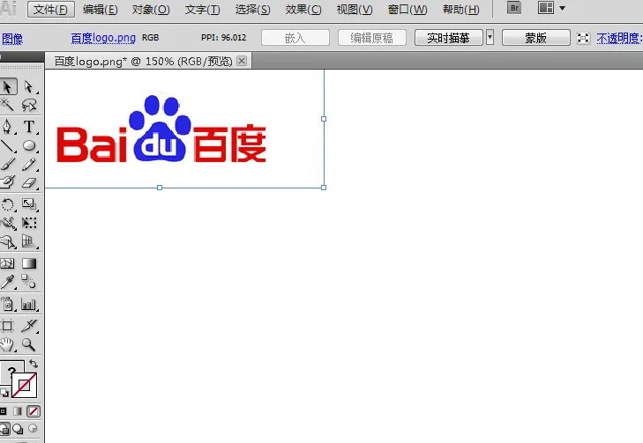Viewport: 643px width, 443px height.
Task: Click the transform icon beside 蒙版
Action: pyautogui.click(x=583, y=38)
